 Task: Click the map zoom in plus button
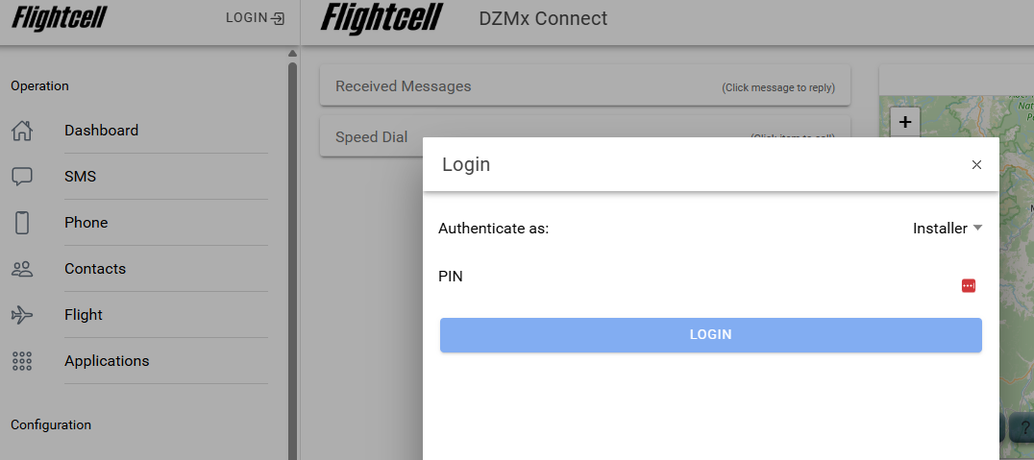[x=905, y=122]
